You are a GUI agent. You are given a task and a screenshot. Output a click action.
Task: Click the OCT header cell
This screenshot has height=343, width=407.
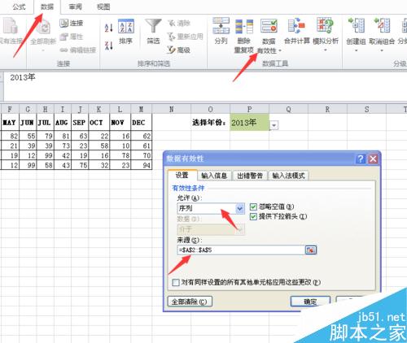(99, 123)
